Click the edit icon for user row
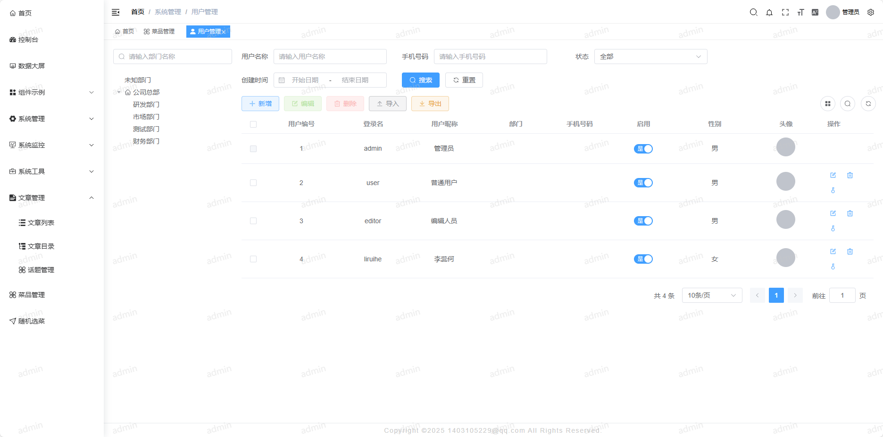 (833, 175)
